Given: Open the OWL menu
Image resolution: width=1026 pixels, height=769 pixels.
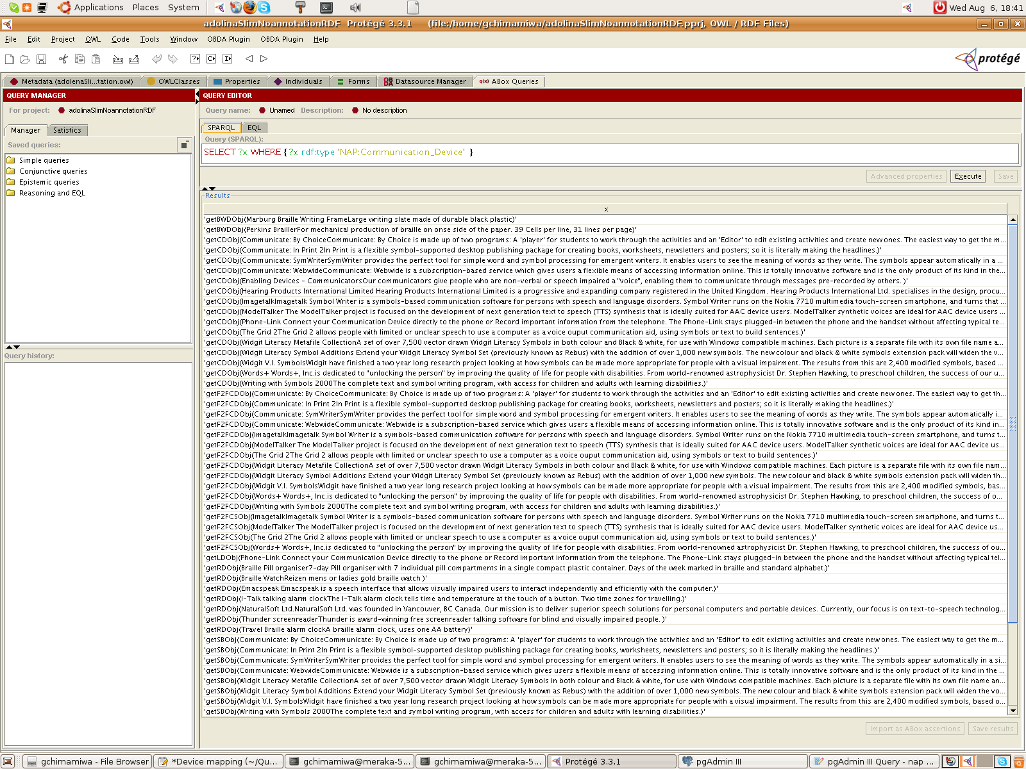Looking at the screenshot, I should 93,39.
